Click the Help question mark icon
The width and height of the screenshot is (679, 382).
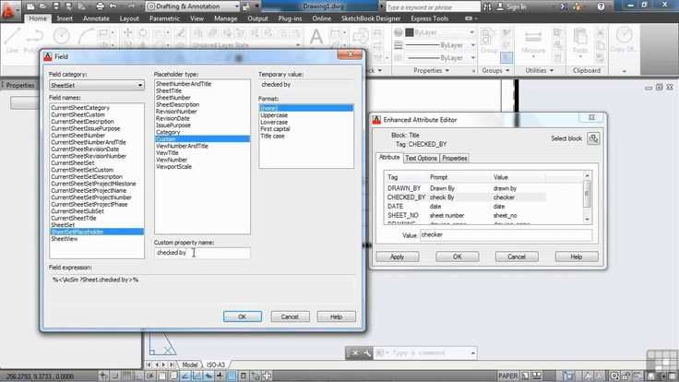coord(601,6)
